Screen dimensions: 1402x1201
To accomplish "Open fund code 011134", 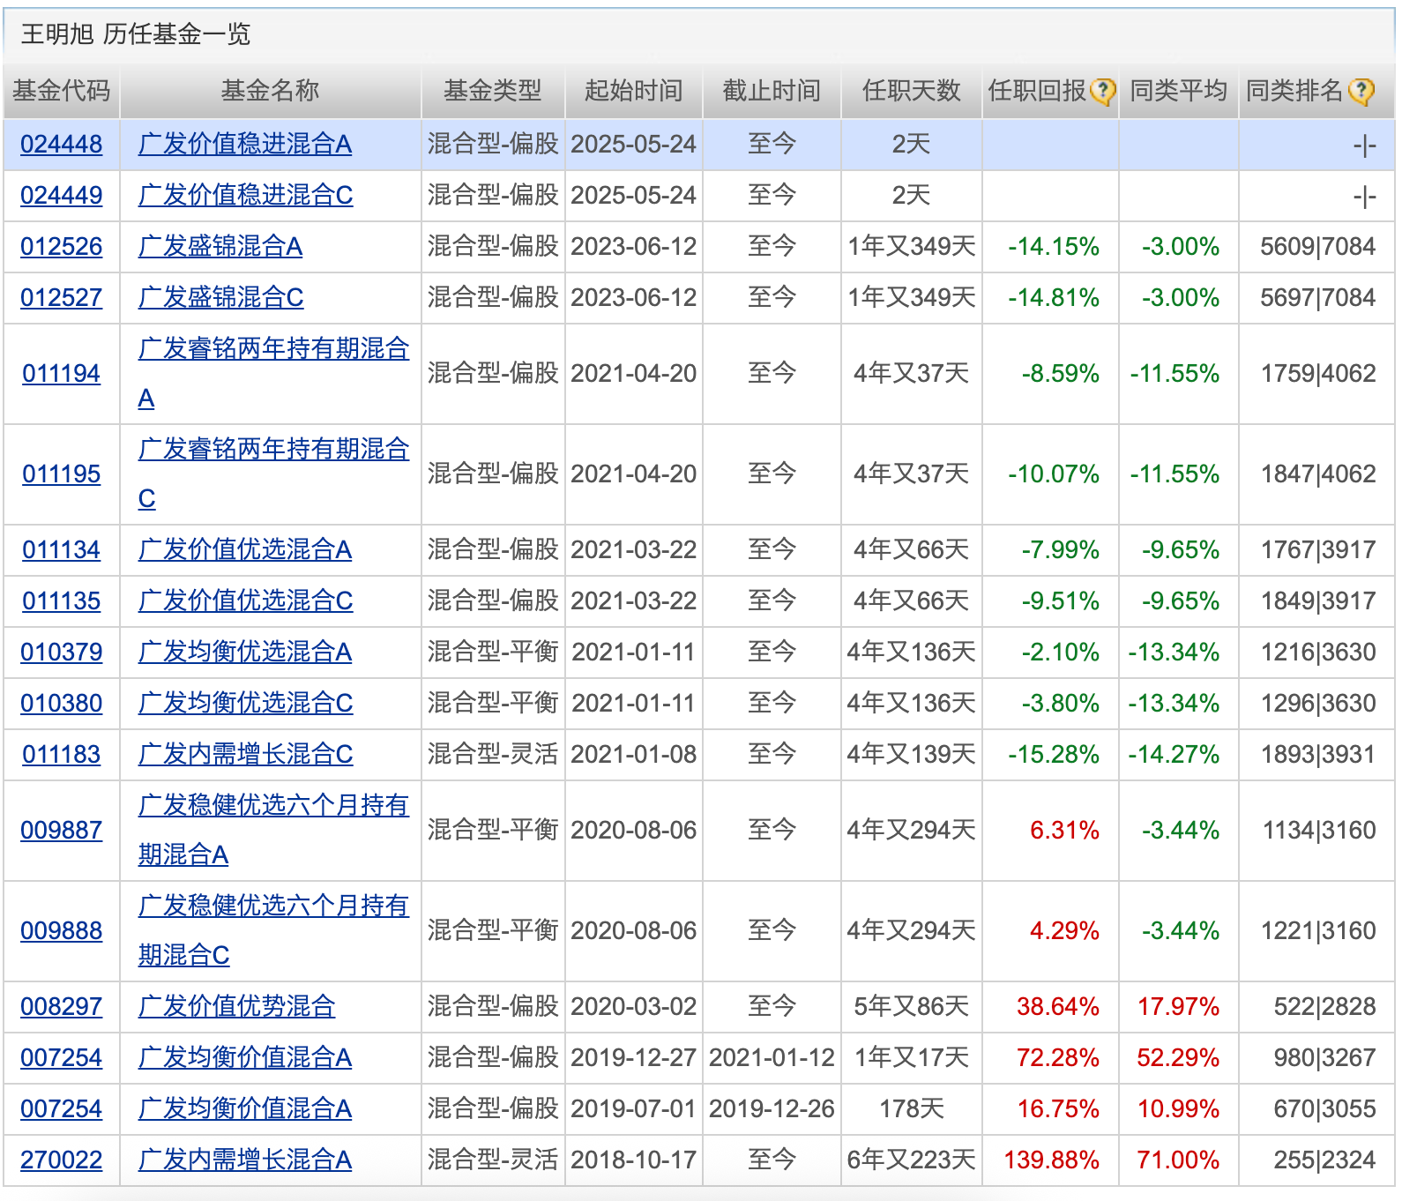I will tap(62, 550).
